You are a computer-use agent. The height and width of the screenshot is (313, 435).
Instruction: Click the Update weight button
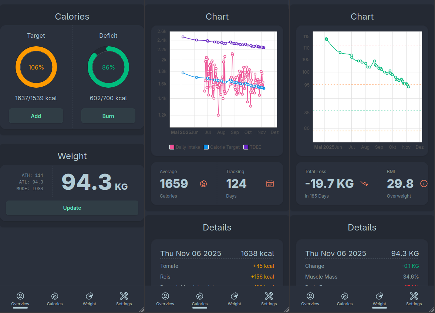(72, 208)
